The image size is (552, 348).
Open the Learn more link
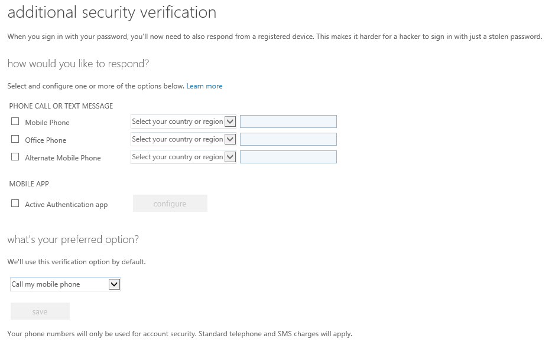pyautogui.click(x=204, y=86)
